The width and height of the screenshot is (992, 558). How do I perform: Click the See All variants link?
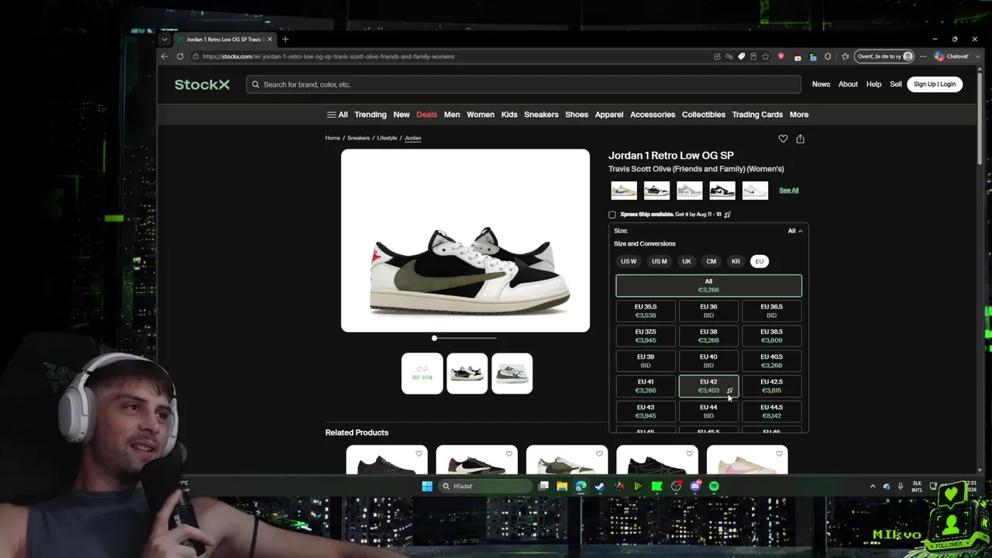[x=789, y=191]
